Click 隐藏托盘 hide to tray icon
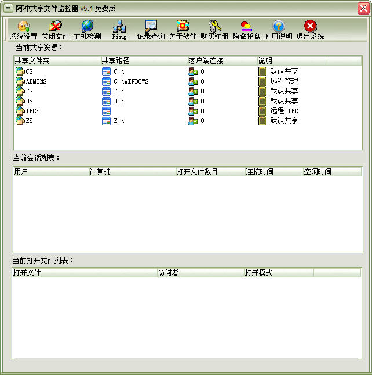 pos(246,26)
